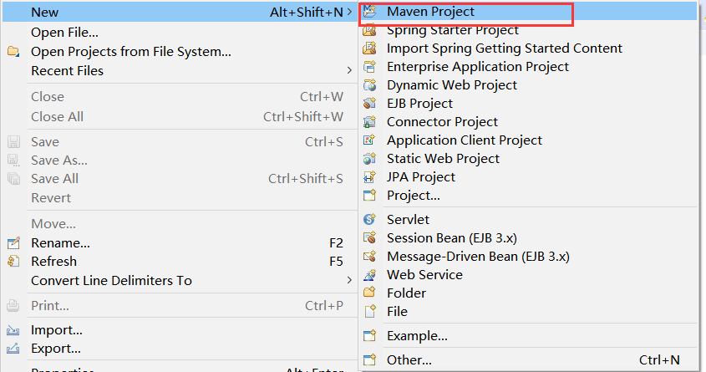Screen dimensions: 706x372
Task: Click the Example... icon
Action: [369, 335]
